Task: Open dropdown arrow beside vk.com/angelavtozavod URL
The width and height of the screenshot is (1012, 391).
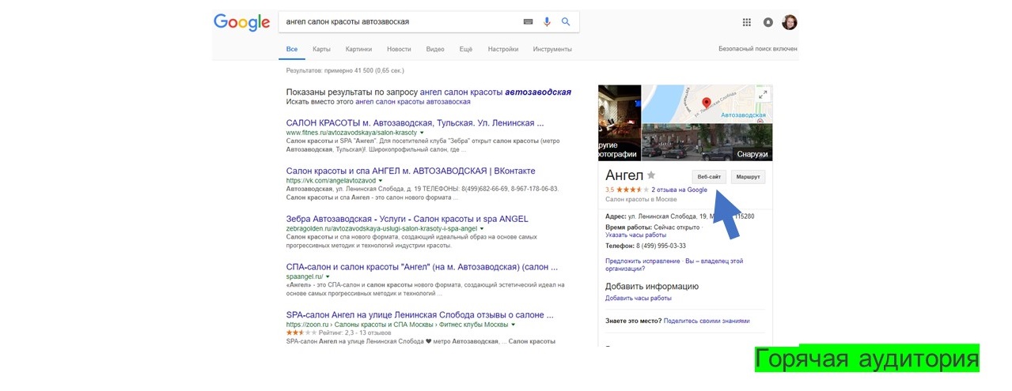Action: click(x=381, y=181)
